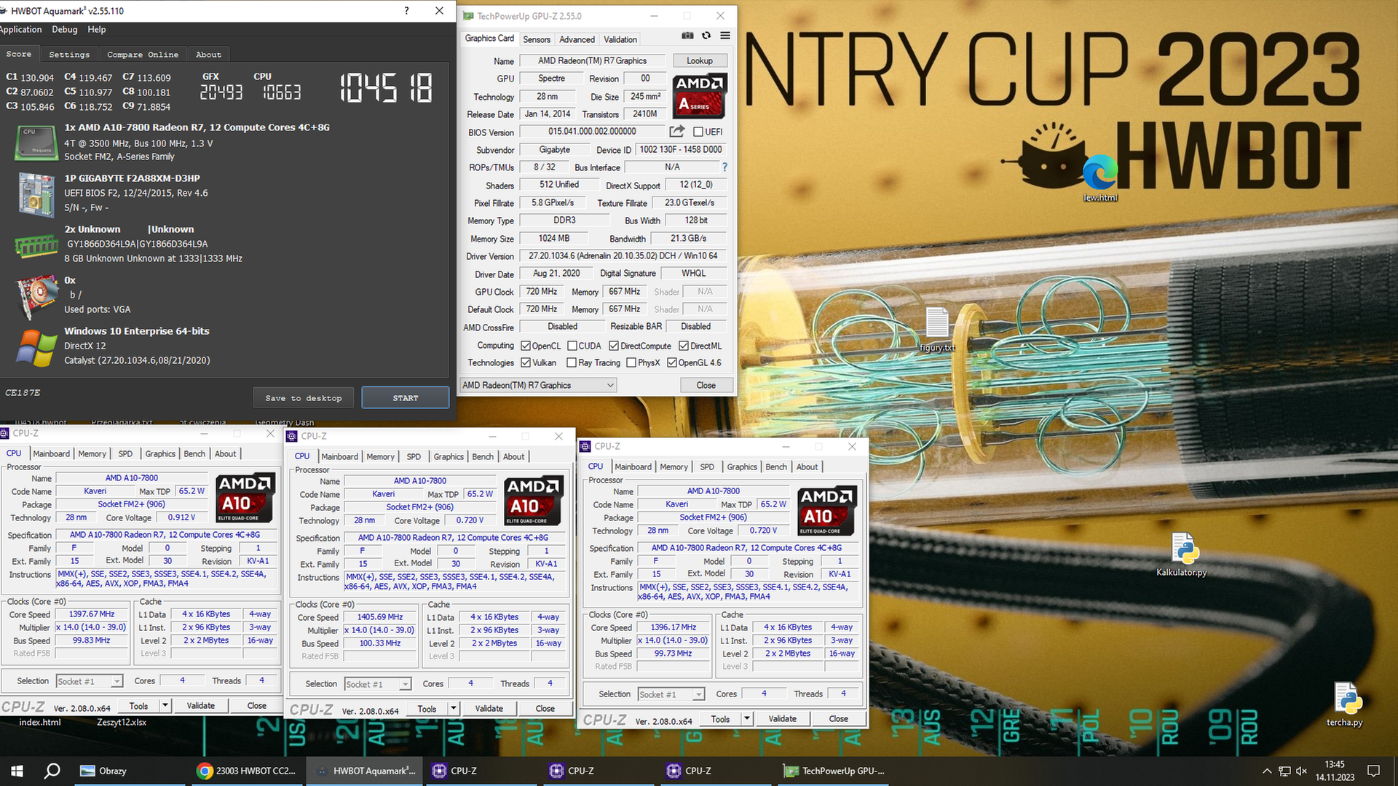
Task: Toggle the OpenGL 4.6 checkbox
Action: [672, 362]
